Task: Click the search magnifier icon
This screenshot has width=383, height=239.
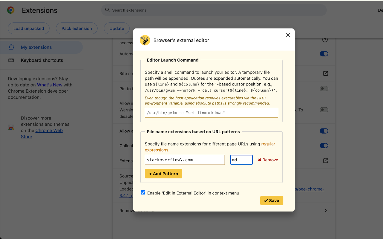Action: click(x=107, y=10)
